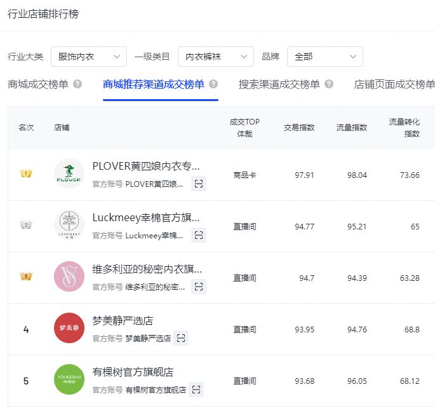Open the 一级类目 dropdown showing 内衣裤袜
The image size is (435, 408).
[216, 57]
